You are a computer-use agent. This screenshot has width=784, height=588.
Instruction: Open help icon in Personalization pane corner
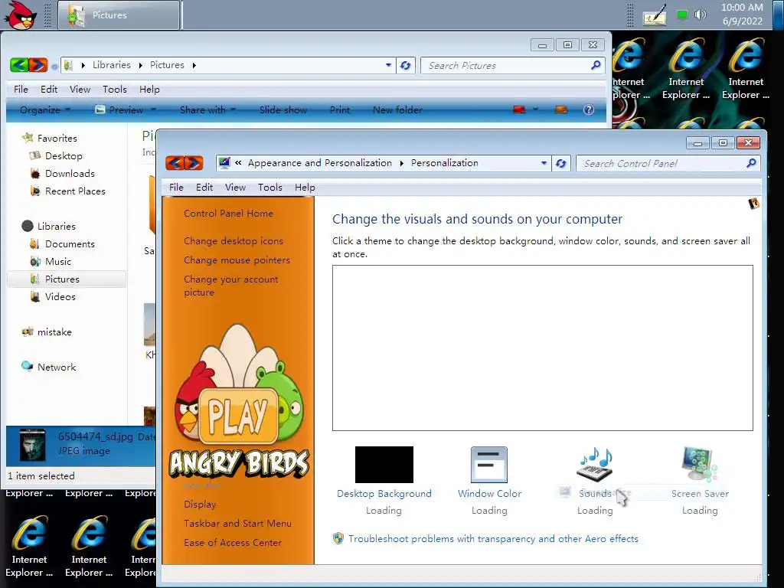click(x=753, y=204)
